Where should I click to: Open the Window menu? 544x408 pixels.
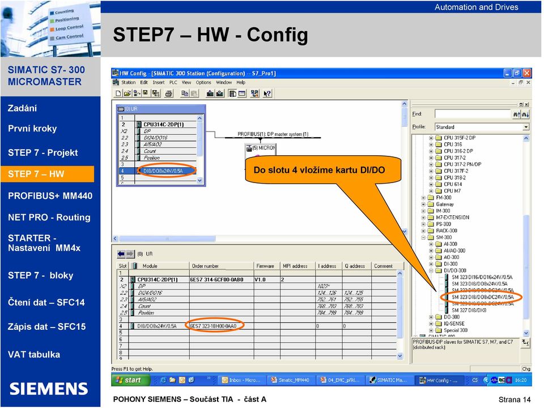(x=224, y=83)
